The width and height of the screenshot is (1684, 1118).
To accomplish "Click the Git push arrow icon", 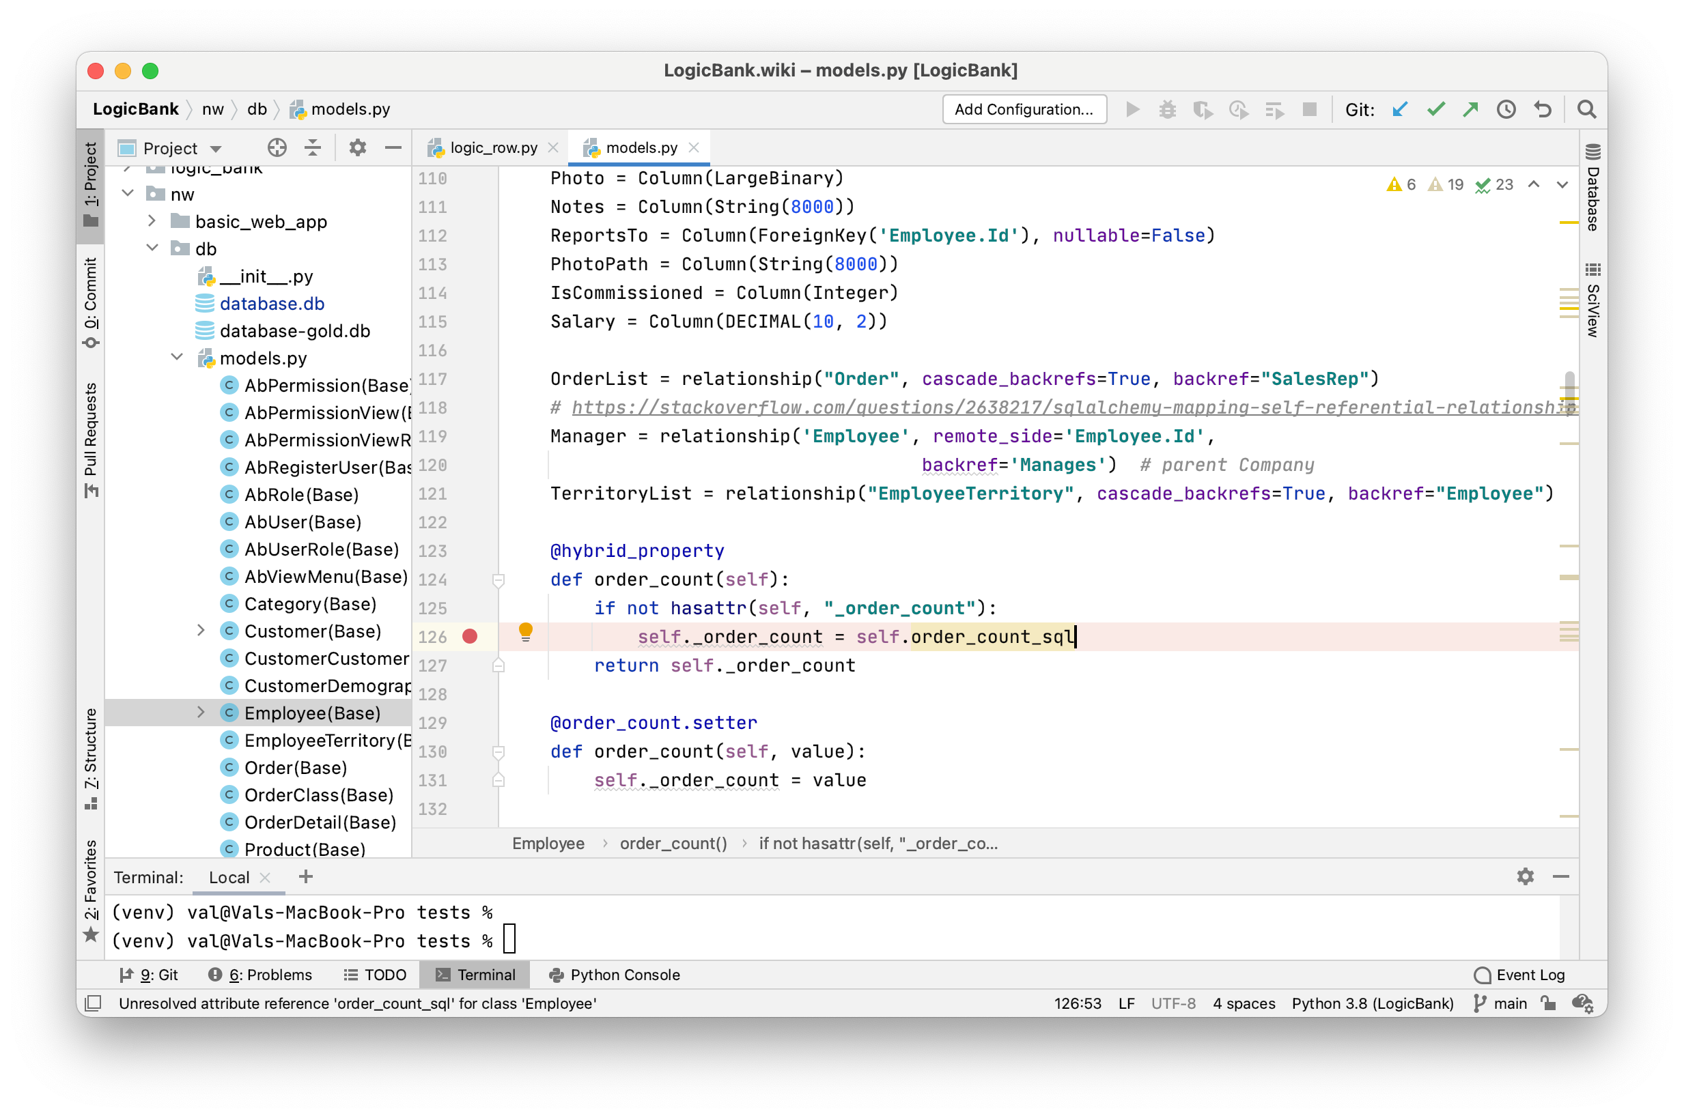I will (x=1470, y=109).
